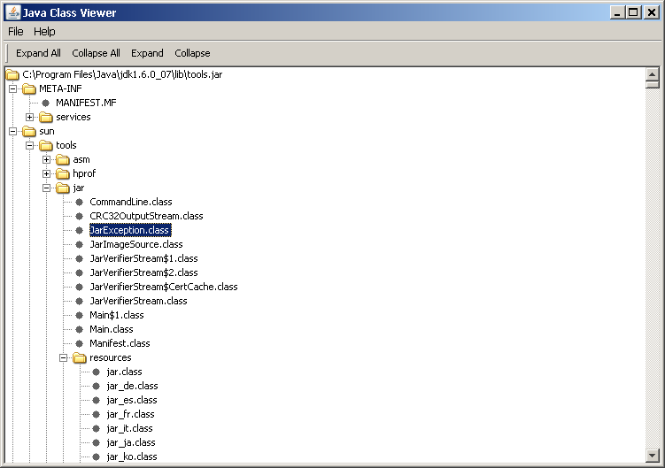The image size is (665, 468).
Task: Click the resources folder icon
Action: pos(80,357)
